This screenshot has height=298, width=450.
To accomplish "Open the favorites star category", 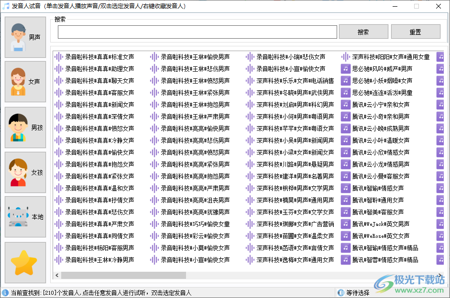I will (x=25, y=263).
